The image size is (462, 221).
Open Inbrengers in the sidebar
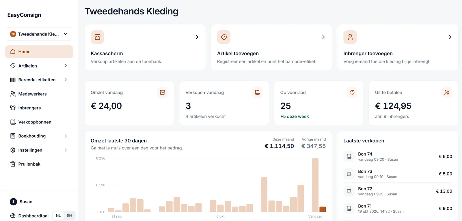39,108
